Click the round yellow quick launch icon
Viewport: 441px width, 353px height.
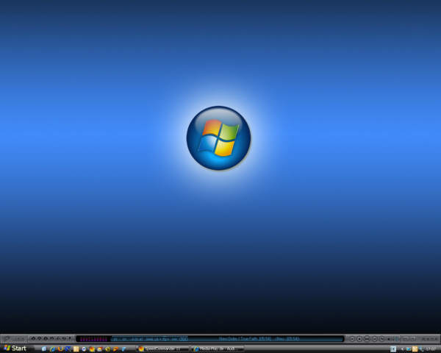pyautogui.click(x=108, y=349)
